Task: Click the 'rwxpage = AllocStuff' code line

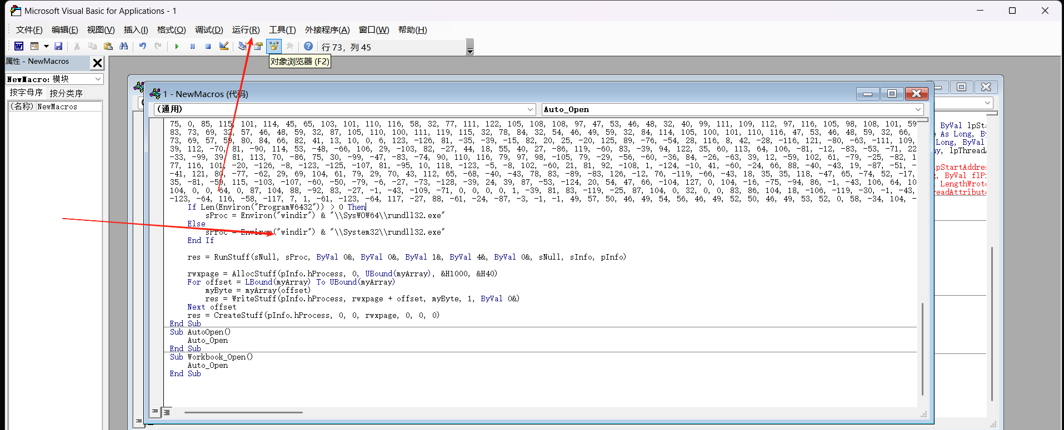Action: 342,274
